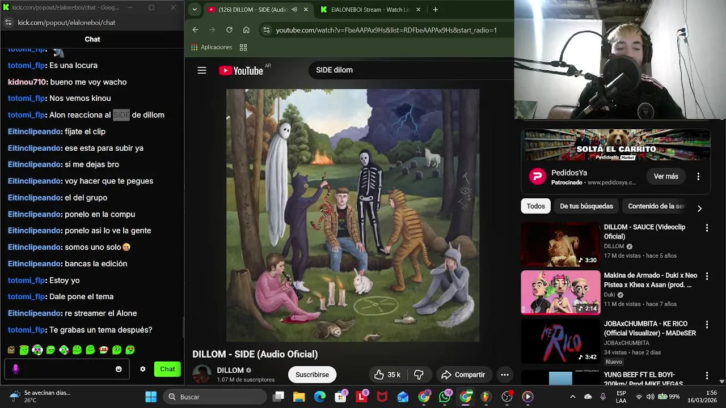Open options for YUNG BEEF video
The width and height of the screenshot is (726, 408).
click(707, 375)
